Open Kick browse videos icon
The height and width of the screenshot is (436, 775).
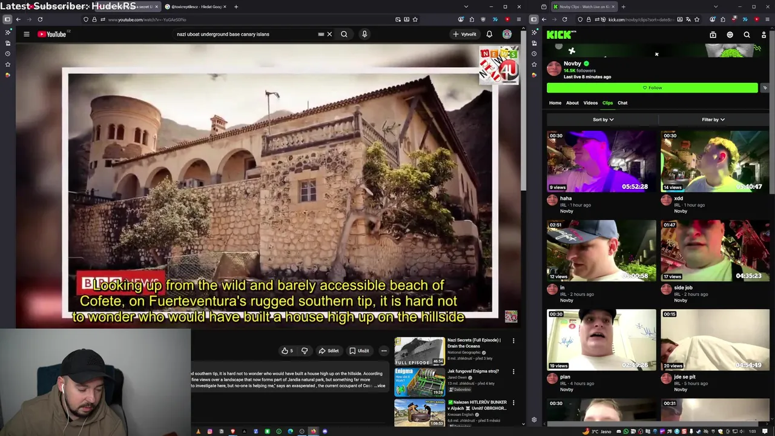(713, 35)
